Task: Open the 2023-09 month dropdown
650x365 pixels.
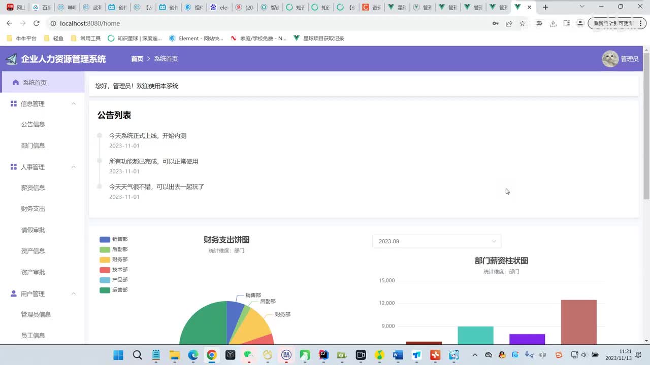Action: [437, 241]
